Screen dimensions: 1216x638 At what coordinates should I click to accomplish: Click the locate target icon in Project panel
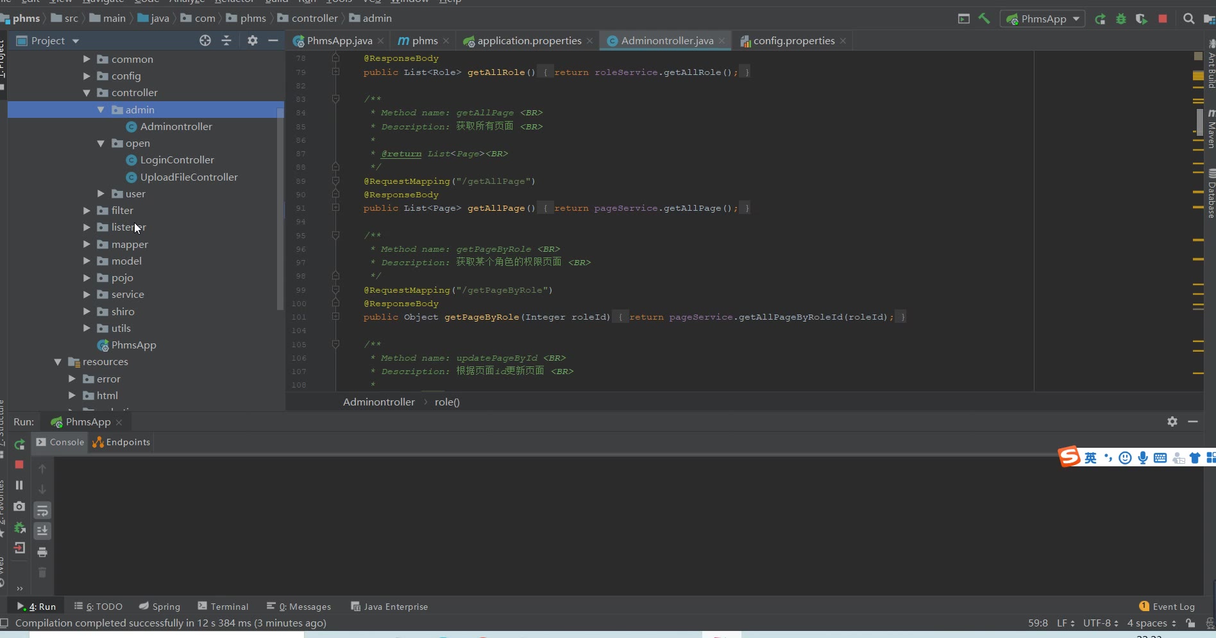point(205,40)
